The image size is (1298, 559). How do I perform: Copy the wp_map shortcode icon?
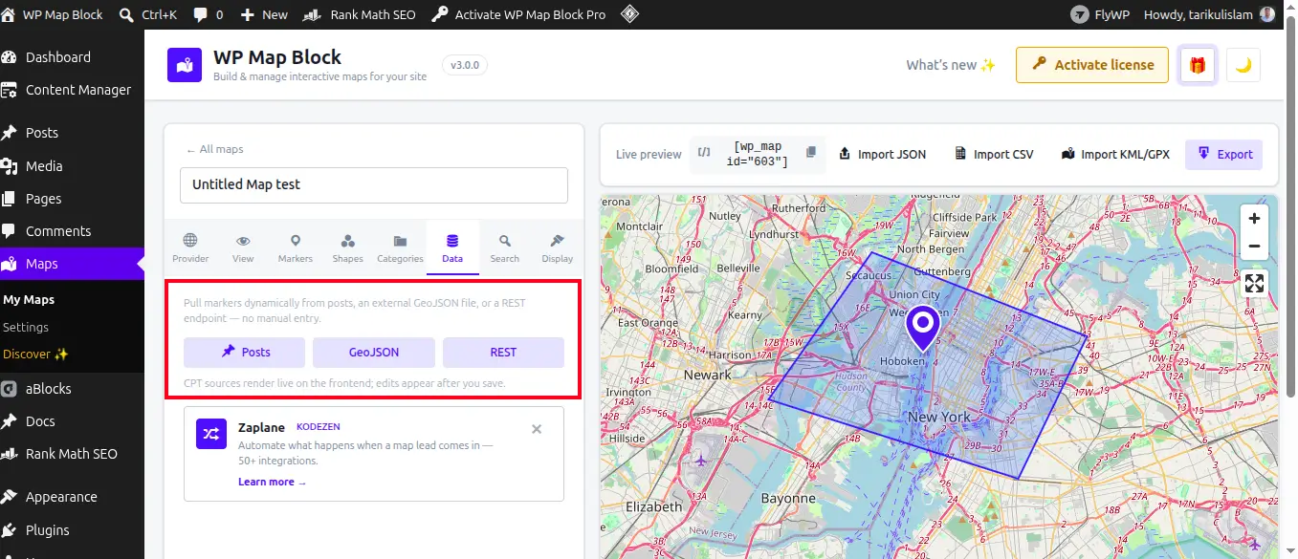[811, 152]
